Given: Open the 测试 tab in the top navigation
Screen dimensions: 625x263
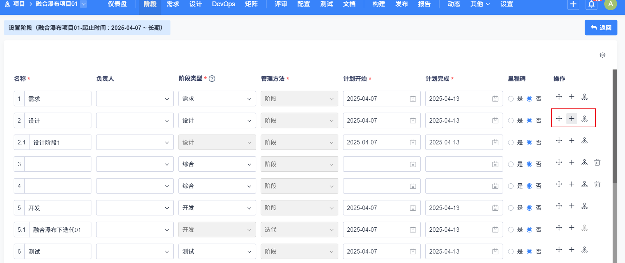Looking at the screenshot, I should [x=326, y=4].
